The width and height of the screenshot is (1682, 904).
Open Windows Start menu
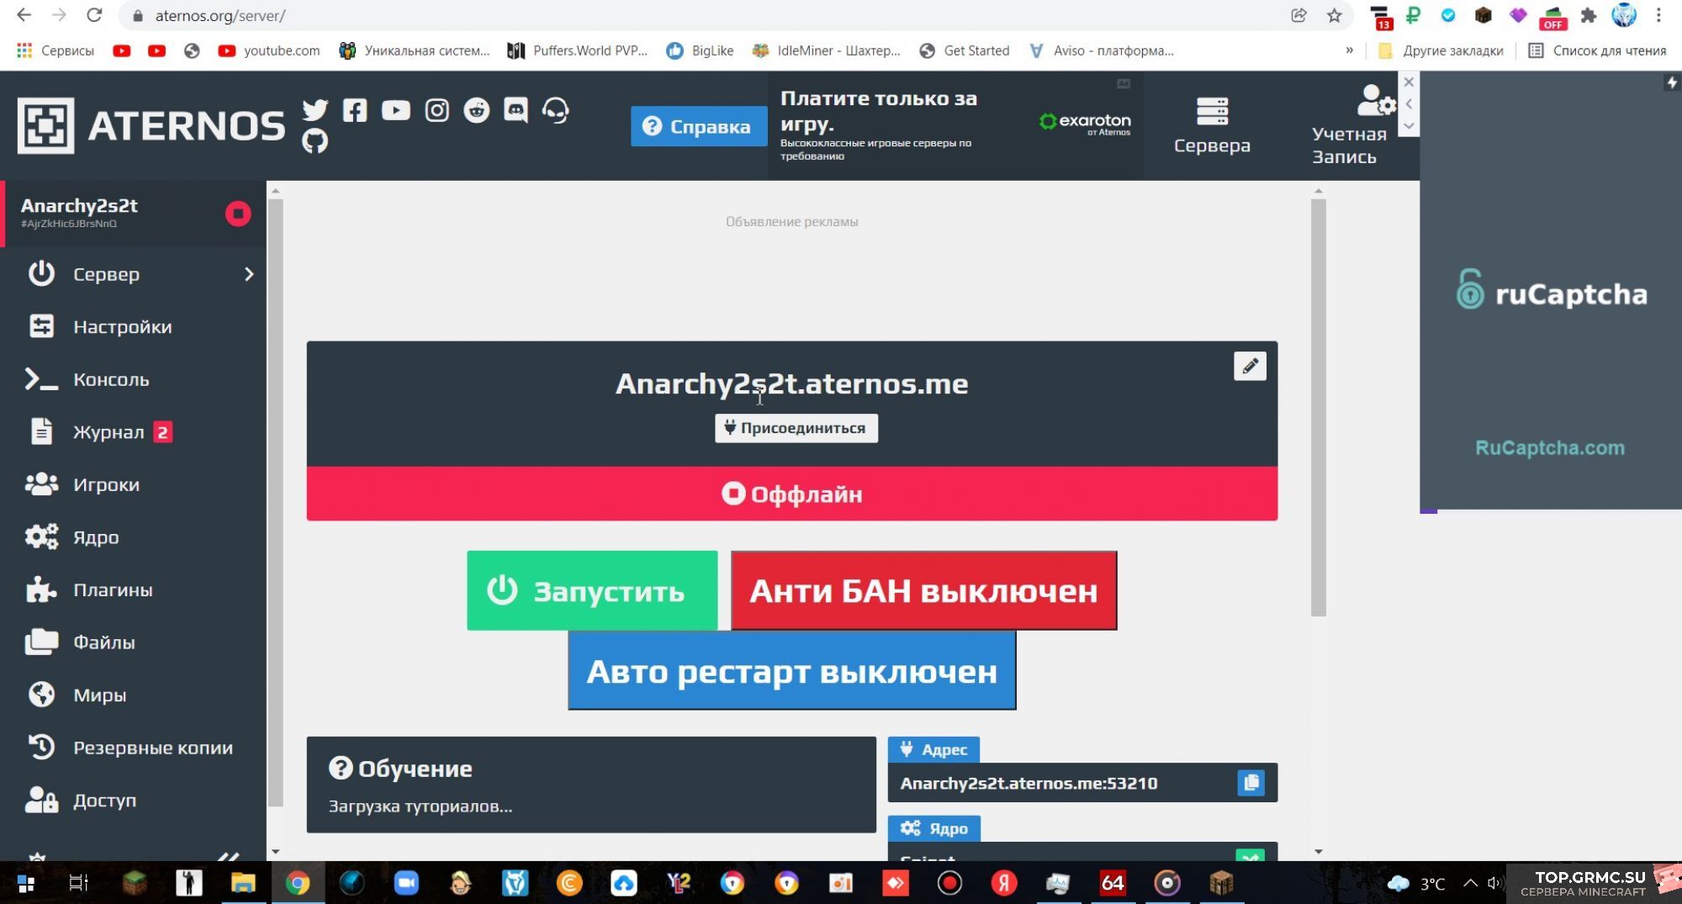[x=26, y=883]
